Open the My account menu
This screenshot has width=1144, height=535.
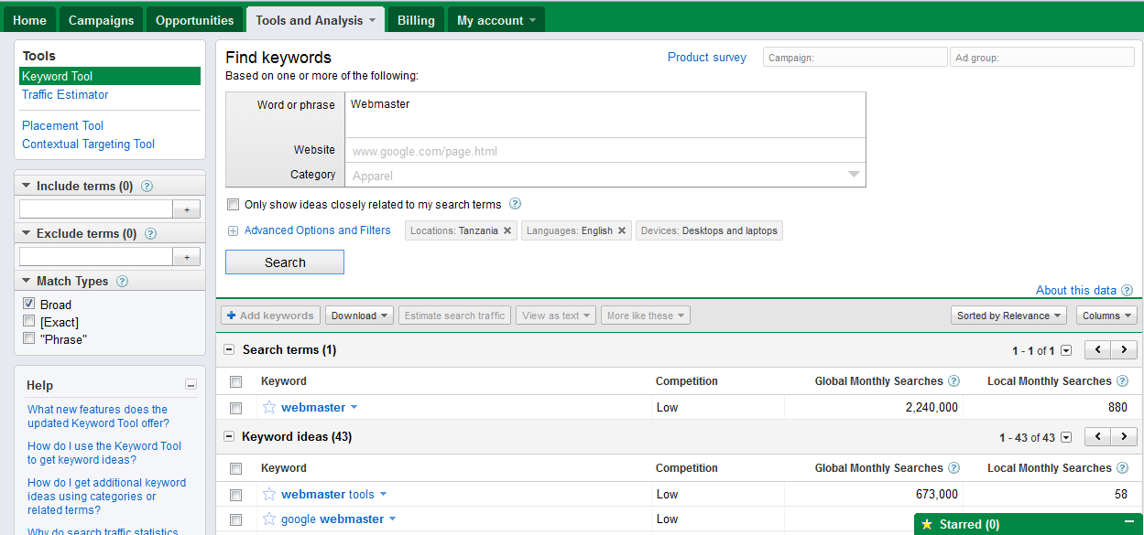pyautogui.click(x=496, y=20)
